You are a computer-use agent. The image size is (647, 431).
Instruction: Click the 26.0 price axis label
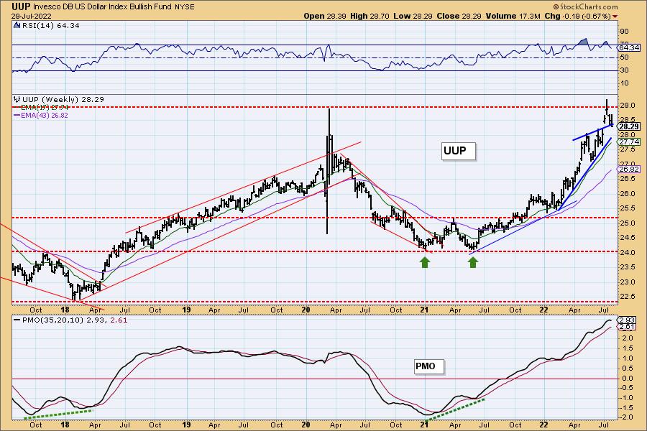626,194
